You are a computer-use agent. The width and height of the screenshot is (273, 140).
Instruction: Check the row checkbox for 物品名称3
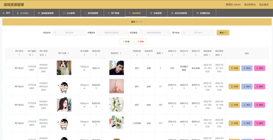9,123
